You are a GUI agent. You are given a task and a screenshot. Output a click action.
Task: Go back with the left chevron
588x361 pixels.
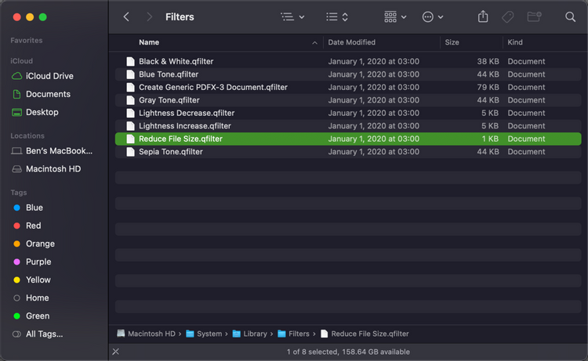point(126,17)
